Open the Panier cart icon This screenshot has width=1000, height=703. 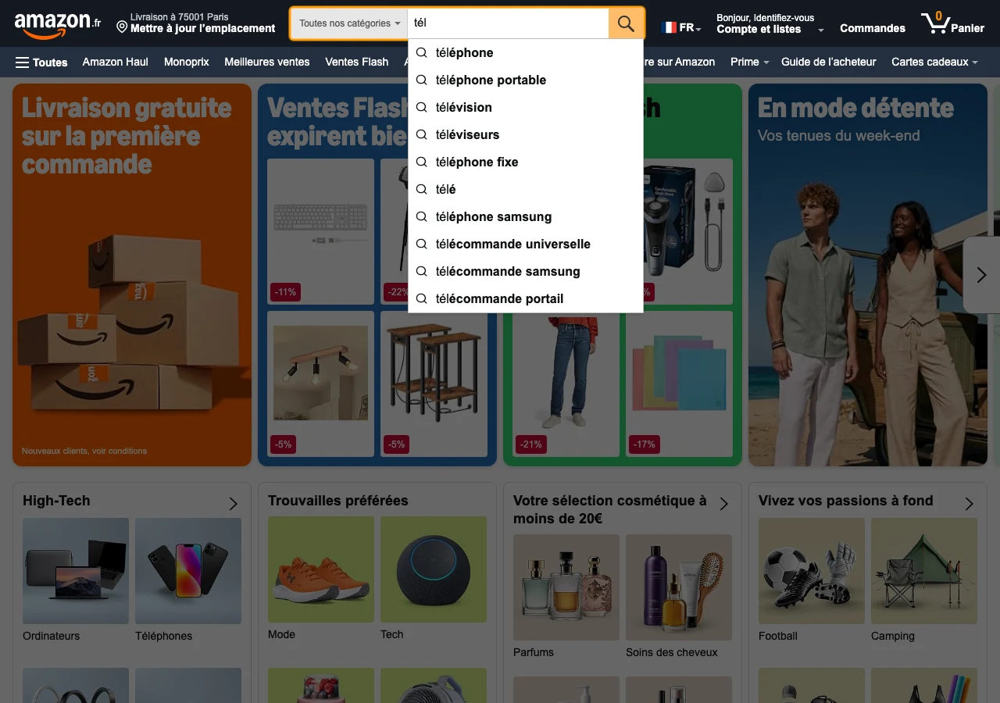[952, 23]
